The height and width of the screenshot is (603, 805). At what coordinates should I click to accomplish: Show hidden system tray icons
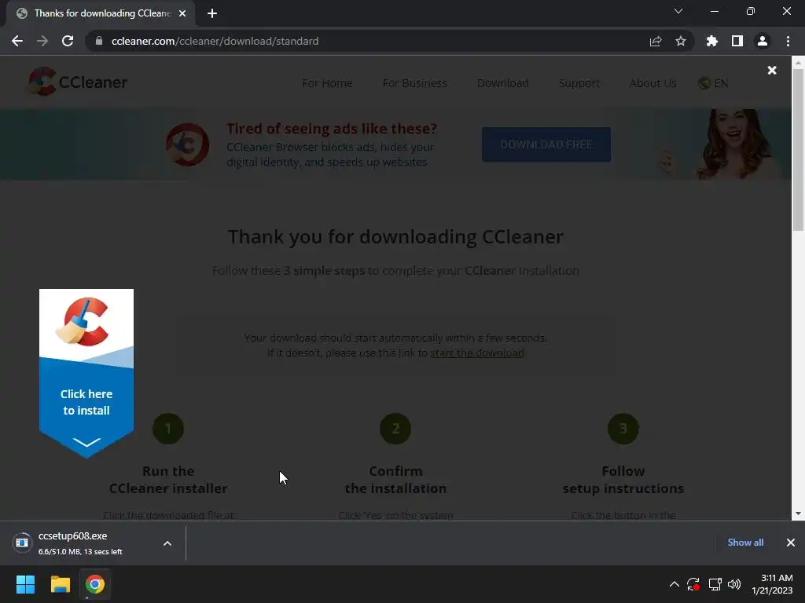point(674,584)
